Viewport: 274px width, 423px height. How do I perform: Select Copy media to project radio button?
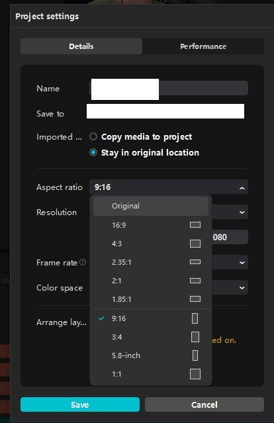tap(93, 136)
